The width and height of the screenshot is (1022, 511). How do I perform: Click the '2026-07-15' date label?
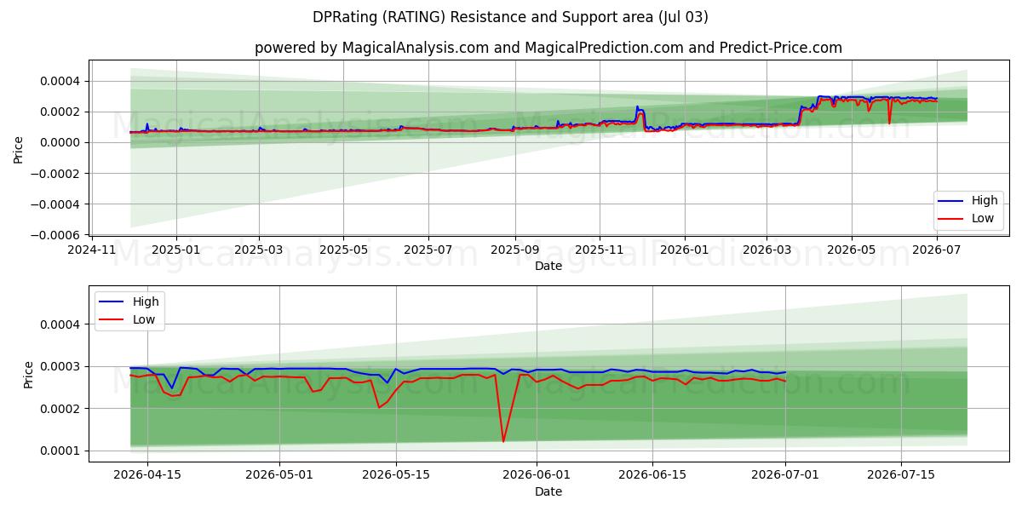point(901,476)
